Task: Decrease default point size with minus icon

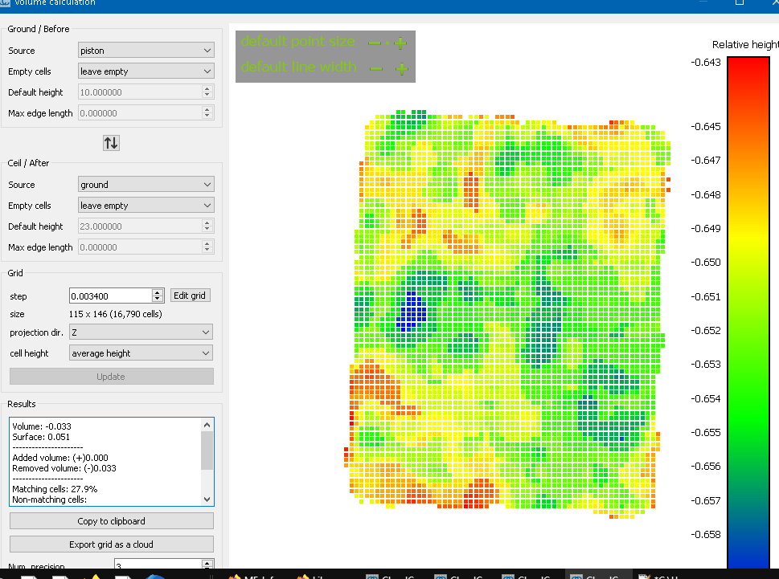Action: 374,43
